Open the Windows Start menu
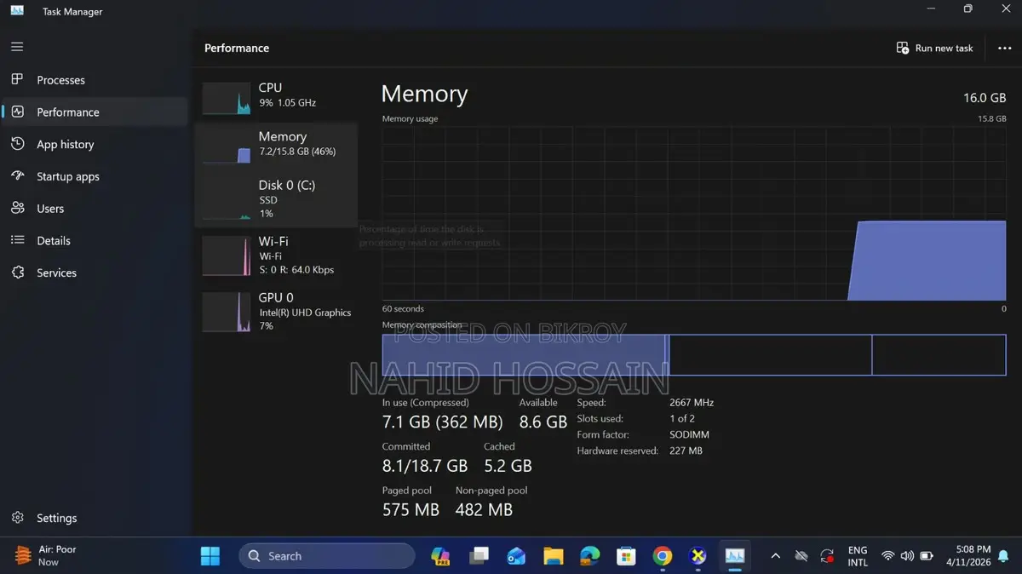This screenshot has height=574, width=1022. [210, 556]
